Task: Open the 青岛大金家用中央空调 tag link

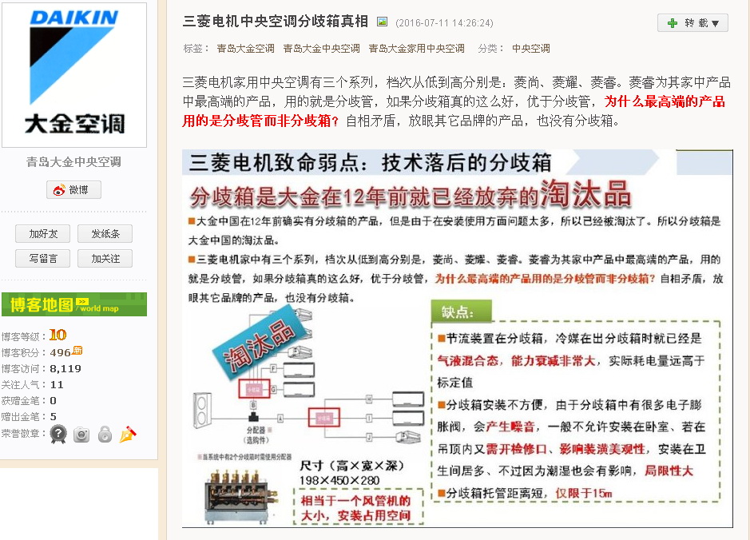Action: [417, 48]
